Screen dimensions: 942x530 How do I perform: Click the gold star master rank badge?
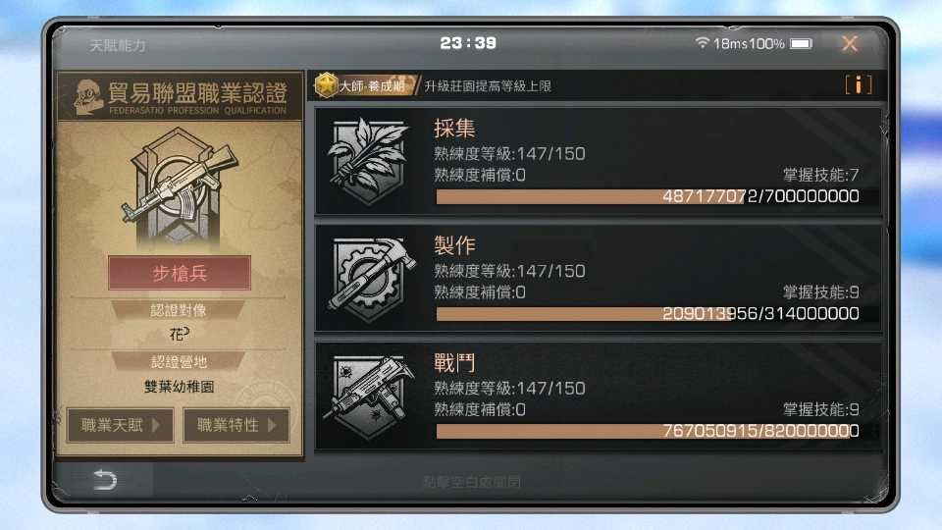coord(326,85)
